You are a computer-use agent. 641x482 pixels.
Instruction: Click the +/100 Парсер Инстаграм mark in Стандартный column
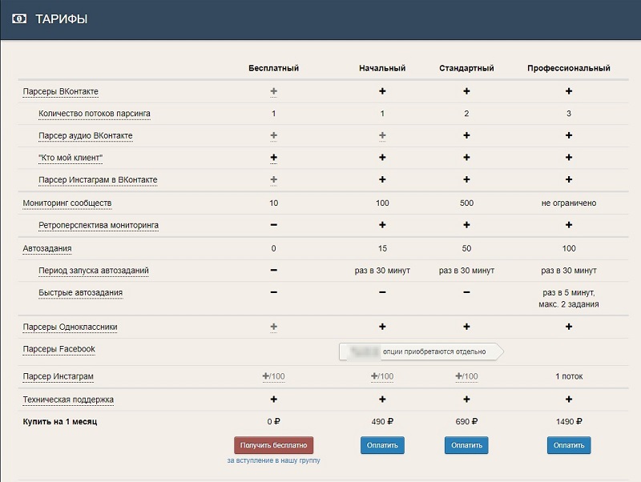(466, 376)
